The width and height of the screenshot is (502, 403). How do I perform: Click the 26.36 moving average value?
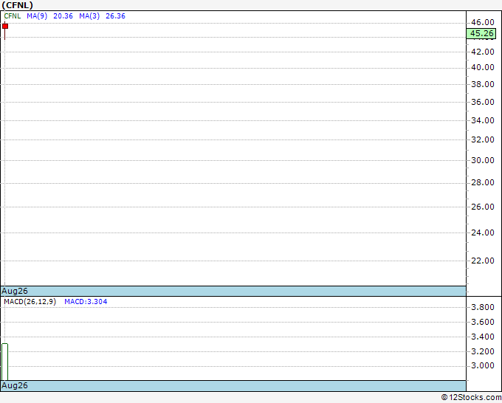point(115,16)
